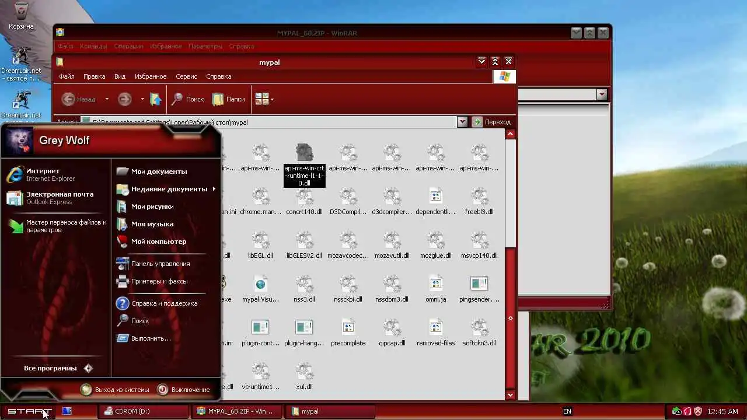Select libEGL.dll file
Image resolution: width=747 pixels, height=420 pixels.
click(x=260, y=245)
